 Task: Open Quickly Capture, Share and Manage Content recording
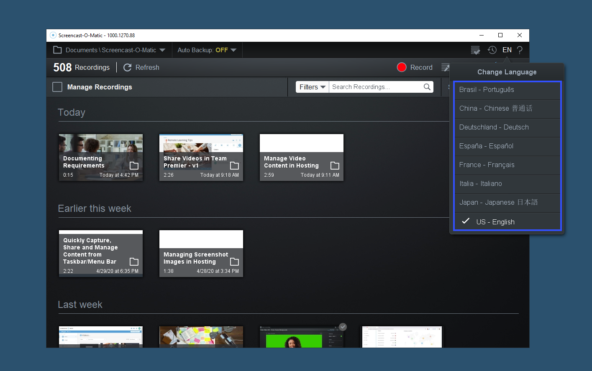(x=101, y=254)
